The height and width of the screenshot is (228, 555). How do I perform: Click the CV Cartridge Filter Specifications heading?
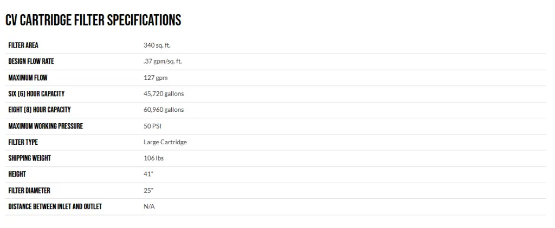[x=93, y=21]
